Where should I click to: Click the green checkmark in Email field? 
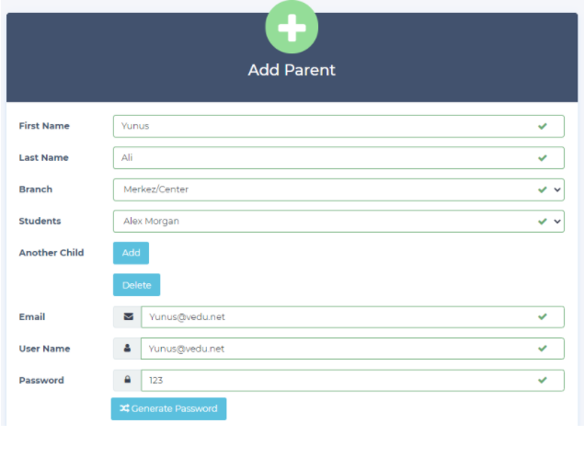coord(543,317)
